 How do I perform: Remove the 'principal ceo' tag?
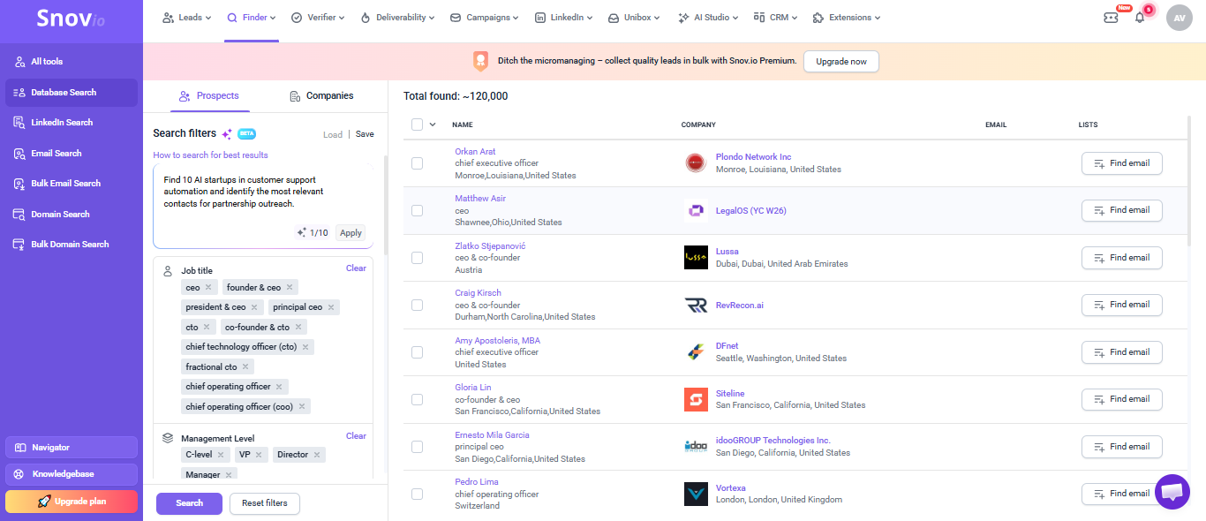point(331,307)
